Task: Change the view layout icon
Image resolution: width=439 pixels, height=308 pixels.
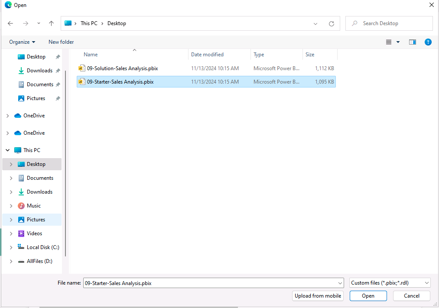Action: pyautogui.click(x=389, y=42)
